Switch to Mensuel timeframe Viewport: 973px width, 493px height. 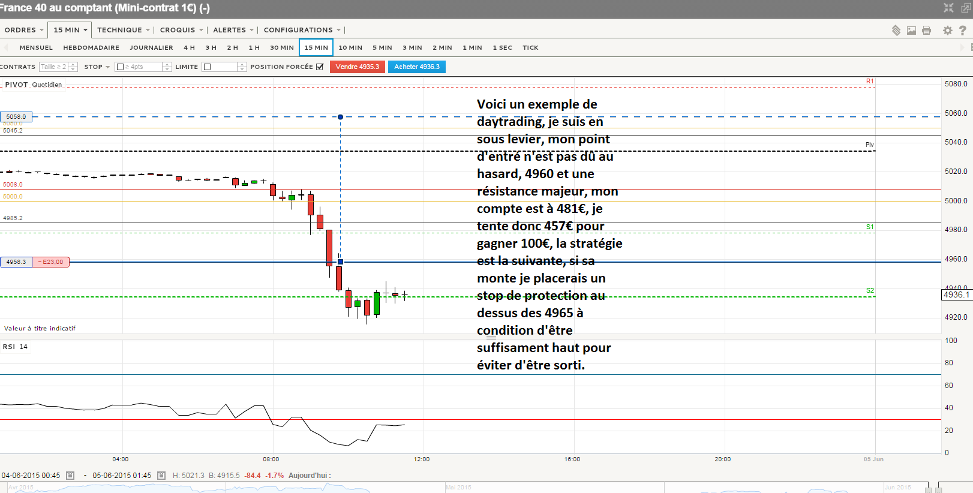click(x=36, y=47)
